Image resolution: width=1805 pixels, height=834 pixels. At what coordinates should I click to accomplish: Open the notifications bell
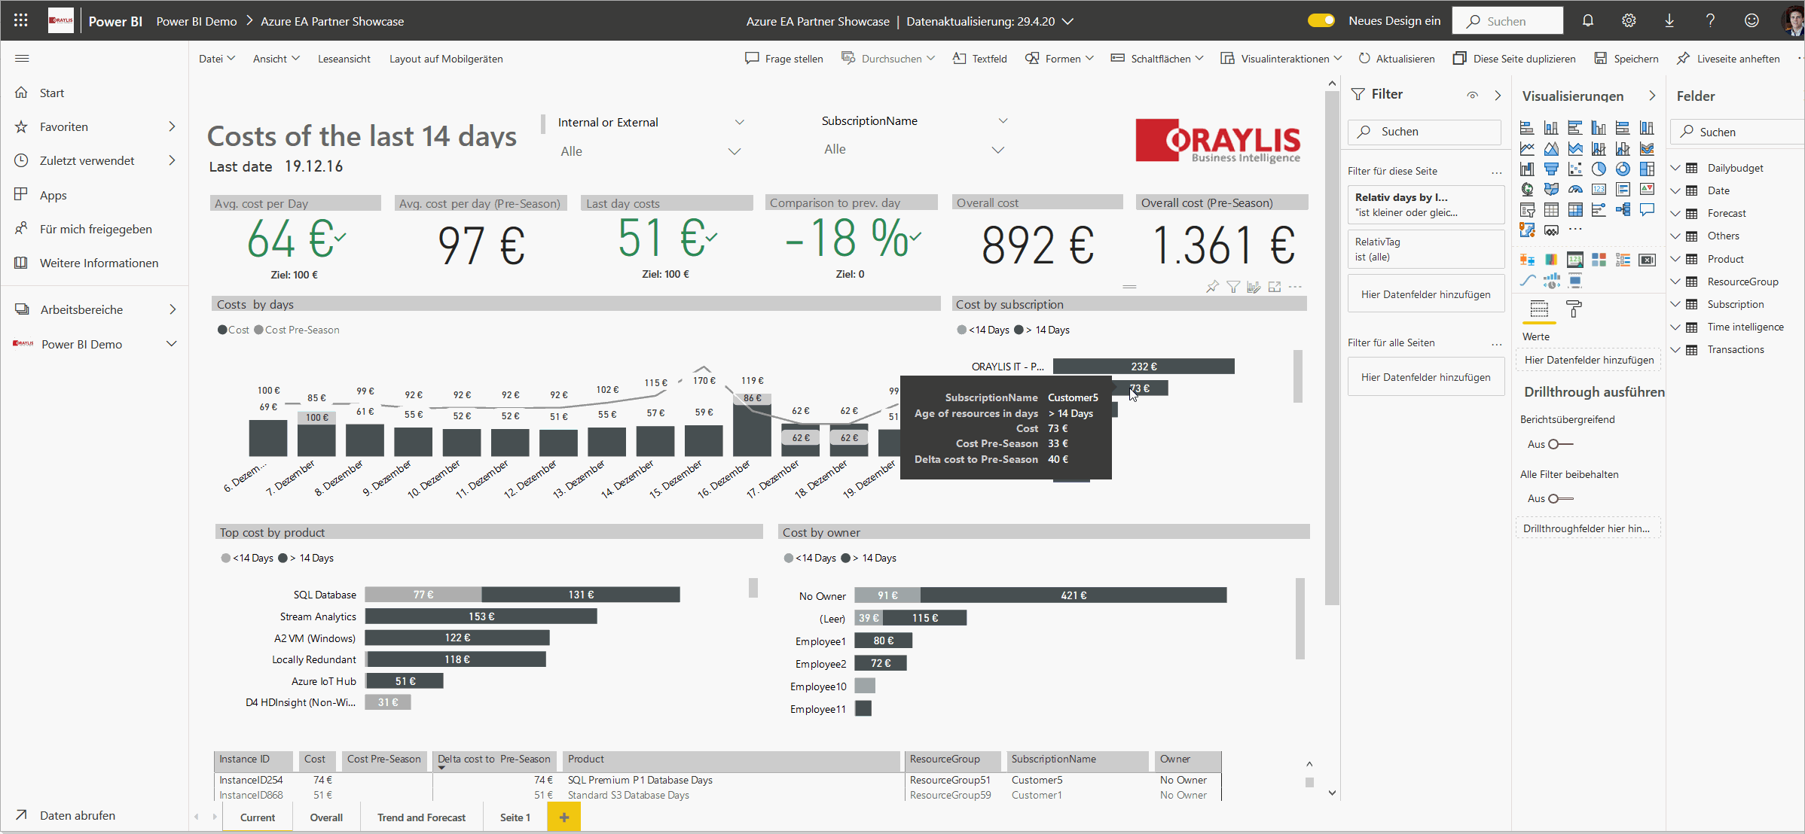[1588, 20]
